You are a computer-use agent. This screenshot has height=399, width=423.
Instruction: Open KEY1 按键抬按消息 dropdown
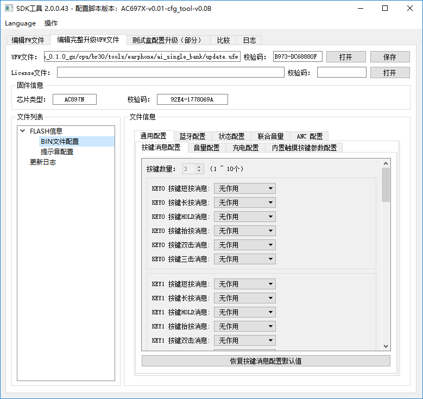(245, 326)
